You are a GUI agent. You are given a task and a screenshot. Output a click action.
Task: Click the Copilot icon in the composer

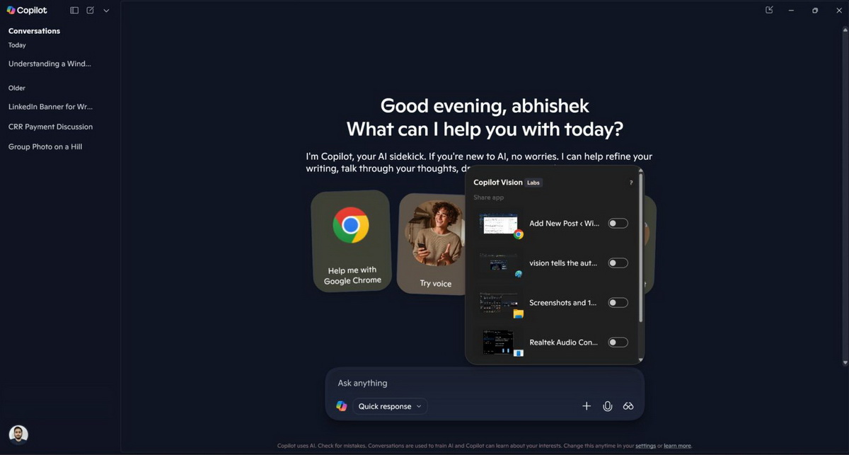pyautogui.click(x=342, y=406)
